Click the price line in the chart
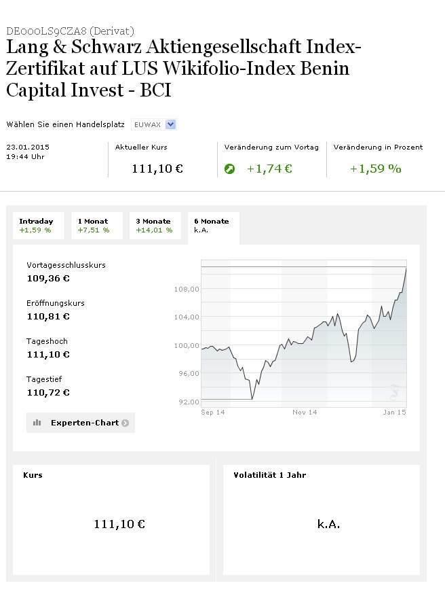This screenshot has height=594, width=445. coord(319,328)
